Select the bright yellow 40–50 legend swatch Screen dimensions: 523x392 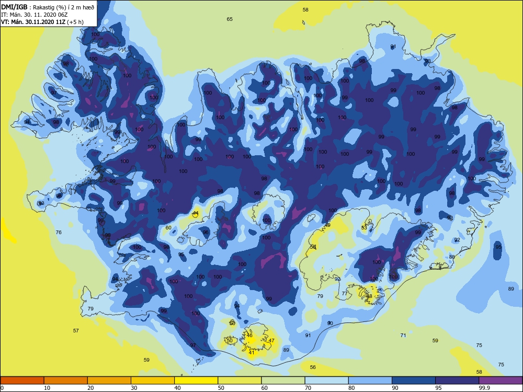pyautogui.click(x=196, y=381)
